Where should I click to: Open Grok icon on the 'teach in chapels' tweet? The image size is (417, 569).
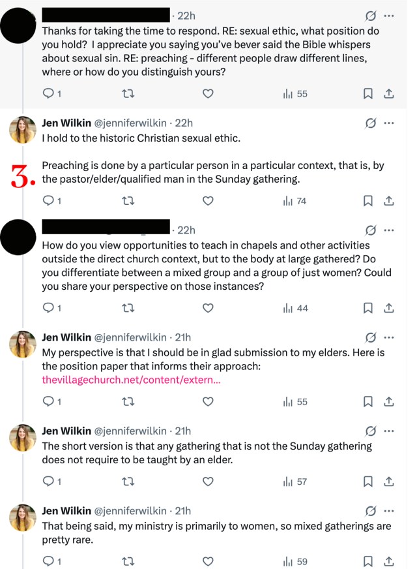(371, 230)
